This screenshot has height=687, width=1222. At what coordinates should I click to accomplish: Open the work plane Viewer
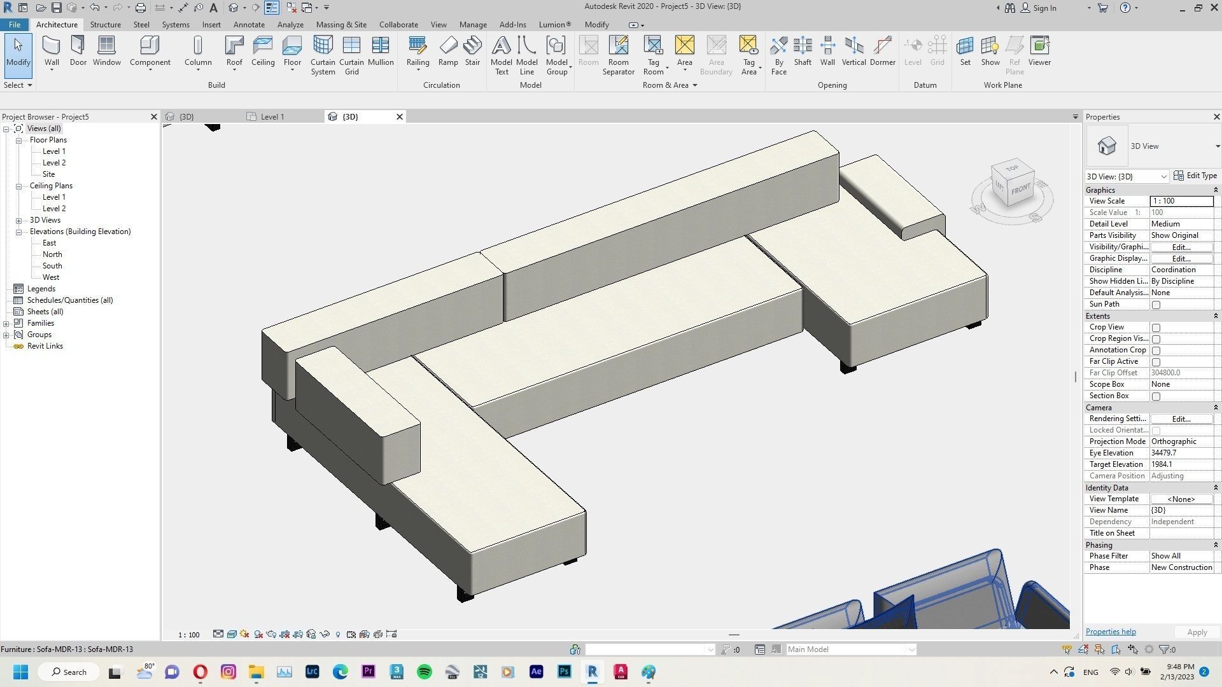(1039, 52)
